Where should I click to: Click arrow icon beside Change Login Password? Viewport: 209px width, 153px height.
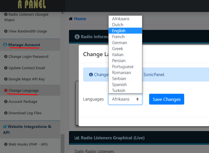point(6,57)
